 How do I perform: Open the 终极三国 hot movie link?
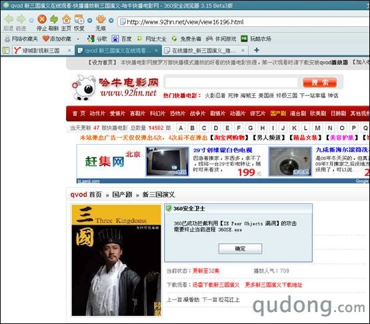click(x=287, y=95)
